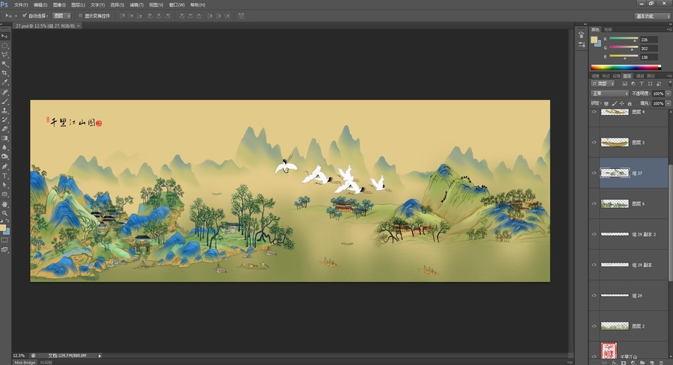Select the Hand tool
673x365 pixels.
[x=4, y=204]
